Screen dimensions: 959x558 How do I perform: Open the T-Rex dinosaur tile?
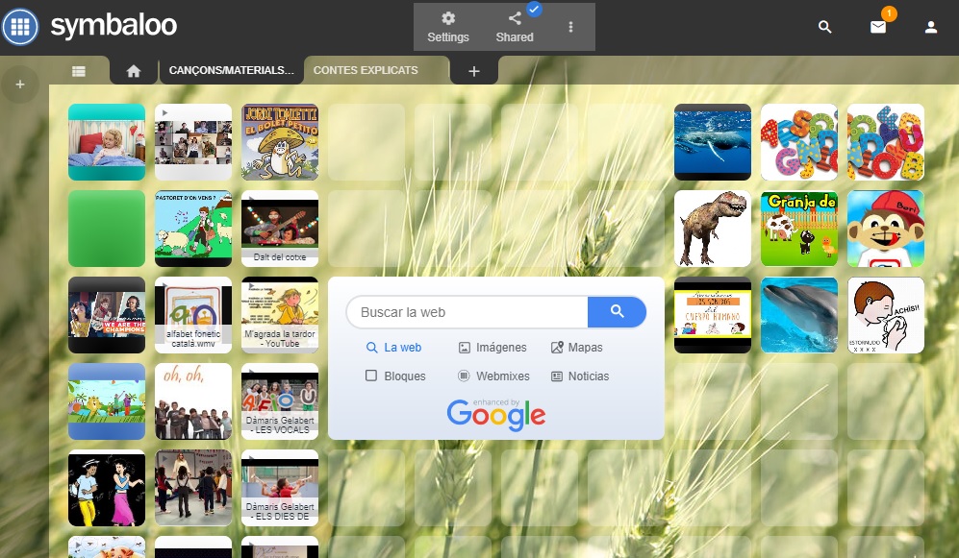click(712, 229)
